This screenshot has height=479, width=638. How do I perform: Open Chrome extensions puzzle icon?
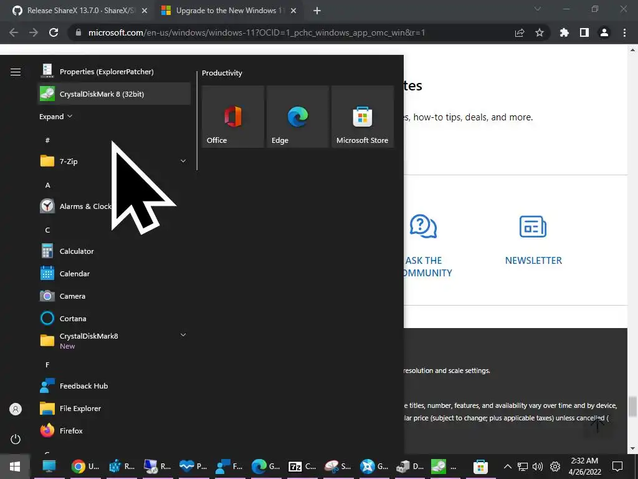tap(564, 32)
